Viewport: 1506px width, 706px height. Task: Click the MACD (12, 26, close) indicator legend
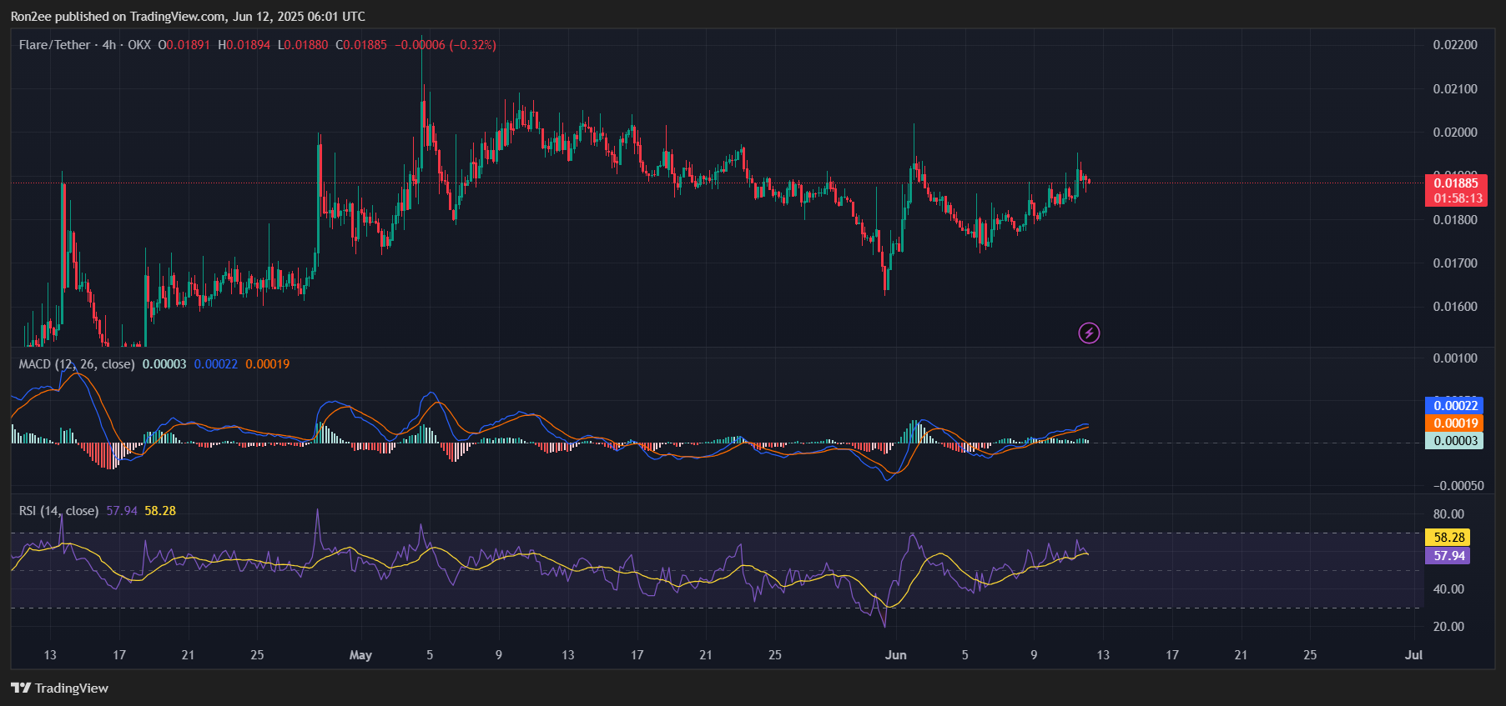pyautogui.click(x=77, y=364)
